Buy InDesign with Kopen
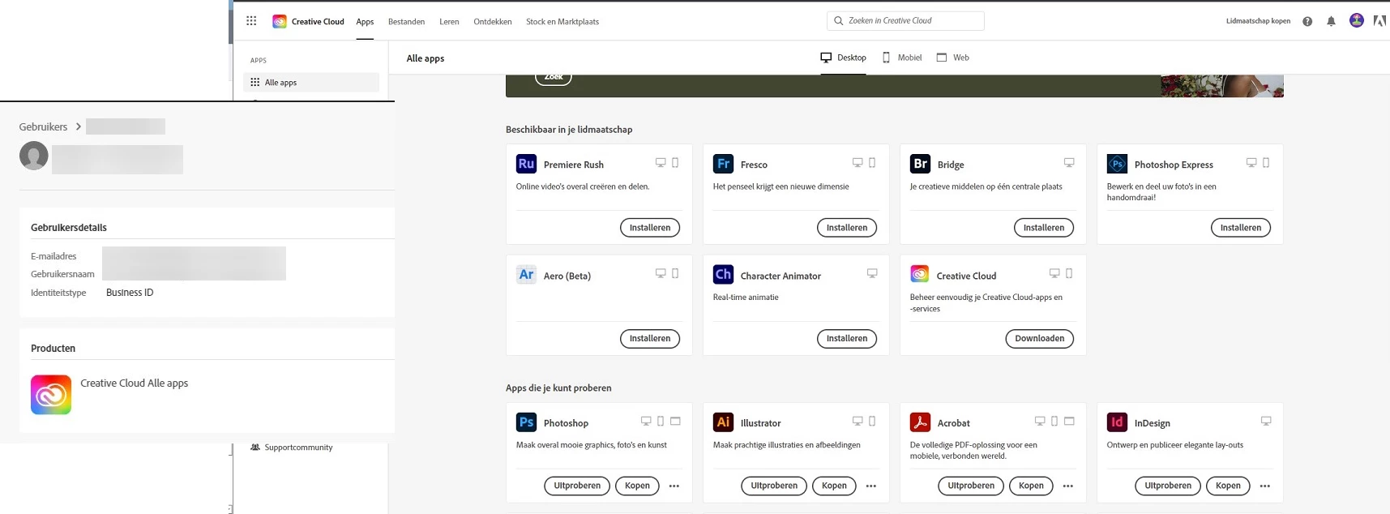Viewport: 1390px width, 514px height. 1228,486
